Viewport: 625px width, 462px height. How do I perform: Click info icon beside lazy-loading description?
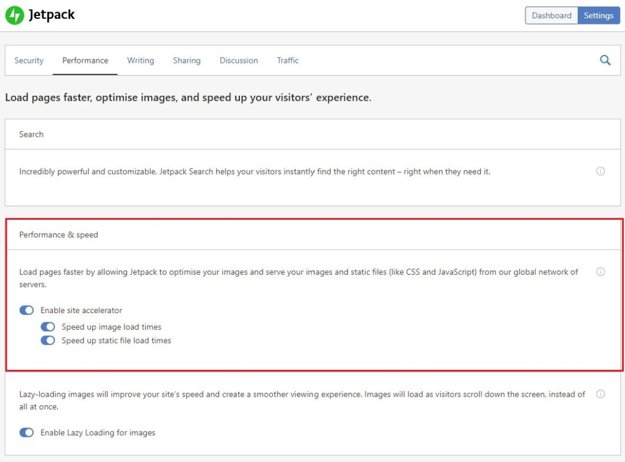tap(600, 394)
